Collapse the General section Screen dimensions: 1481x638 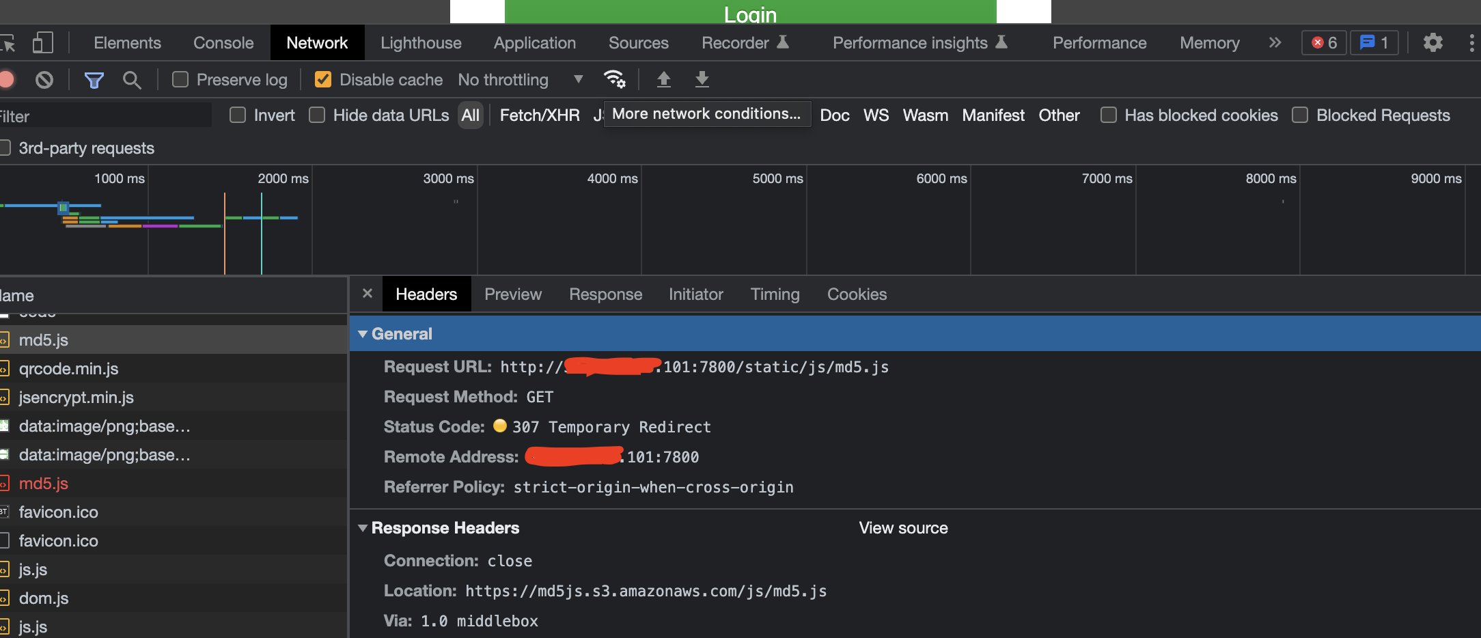[363, 334]
